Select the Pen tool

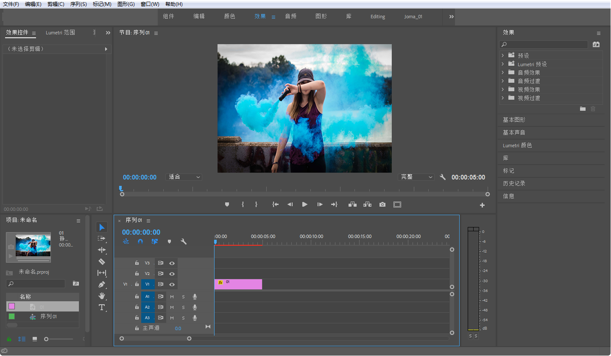pos(102,284)
